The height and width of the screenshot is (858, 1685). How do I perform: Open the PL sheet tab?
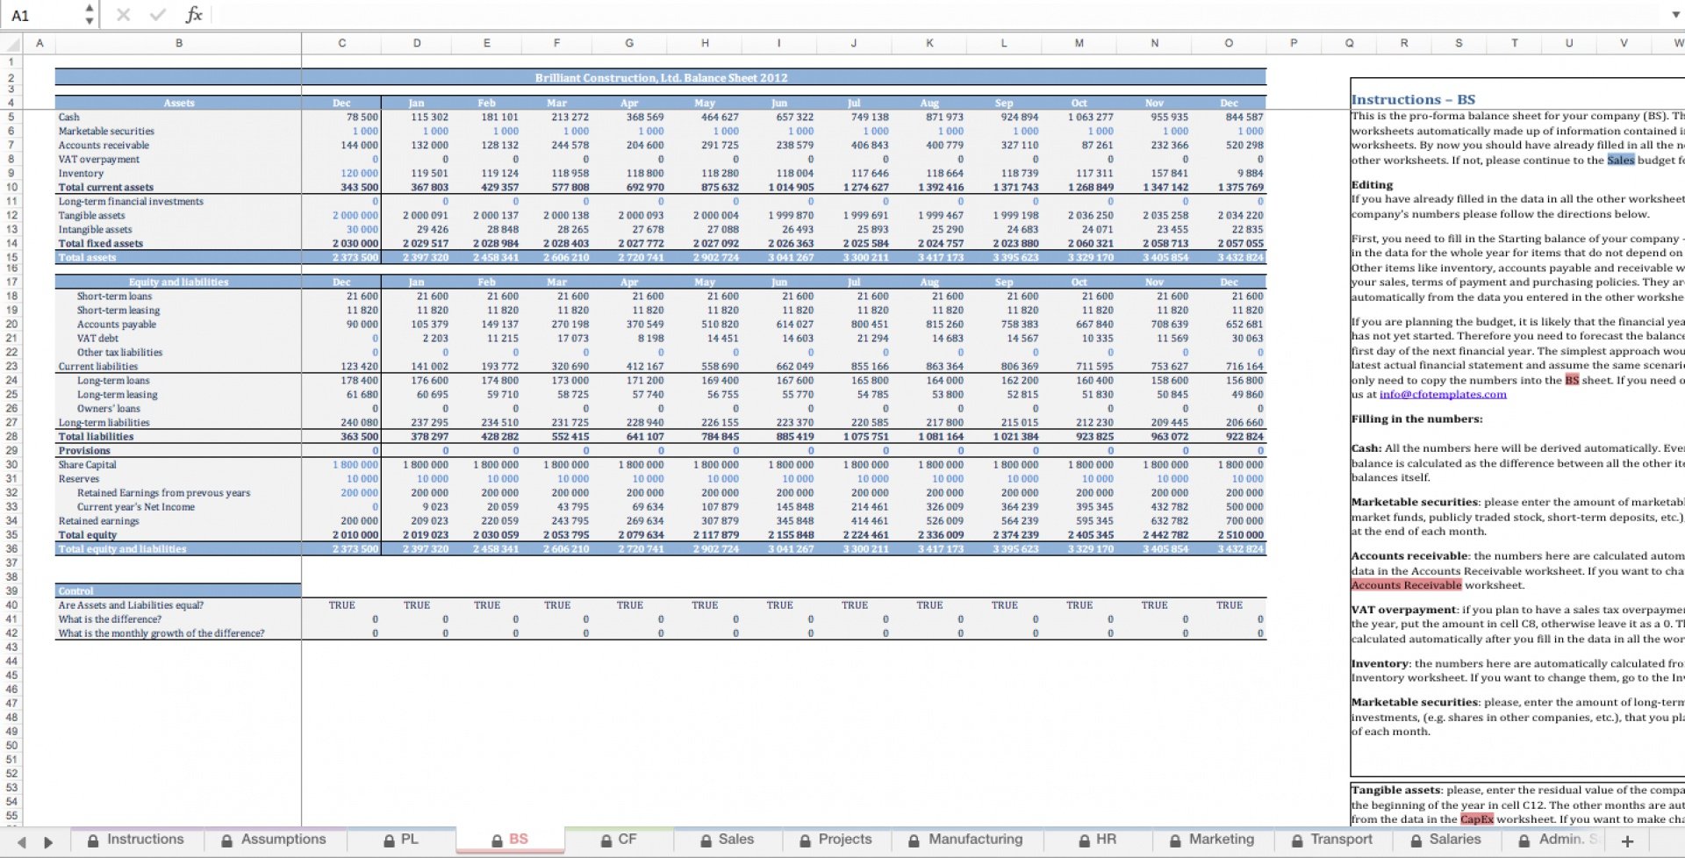pos(401,840)
